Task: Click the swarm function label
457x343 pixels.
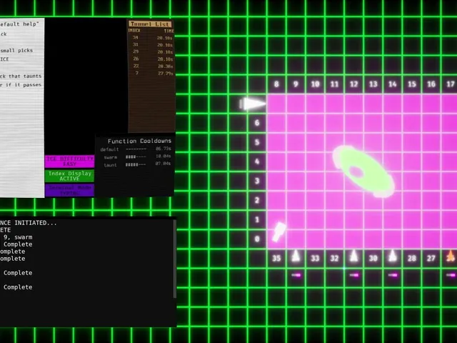Action: pyautogui.click(x=111, y=157)
